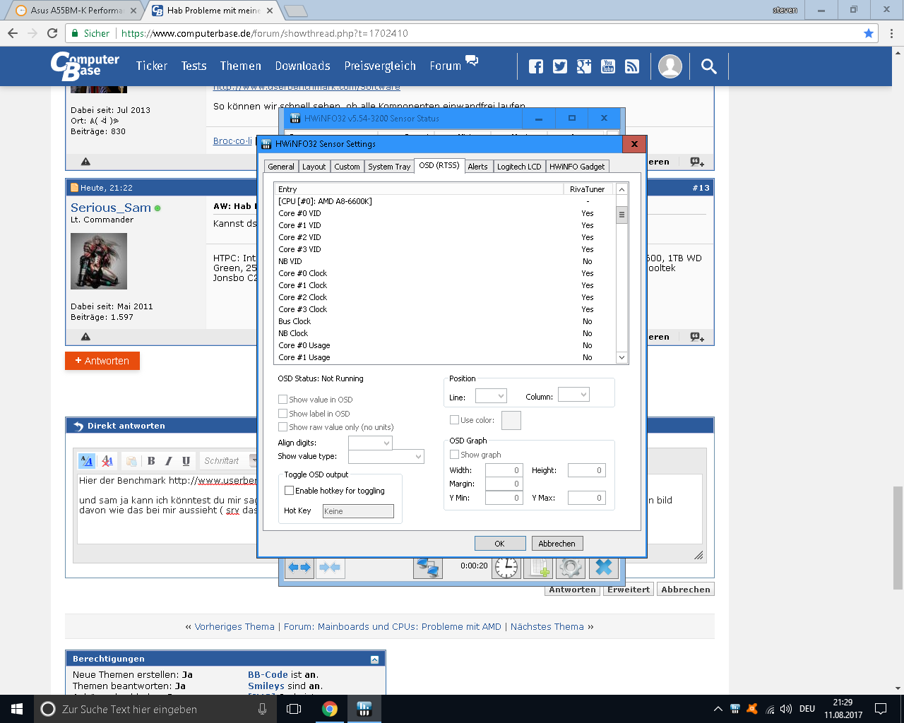Select the 'Core #0 Clock' row in list

coord(445,273)
